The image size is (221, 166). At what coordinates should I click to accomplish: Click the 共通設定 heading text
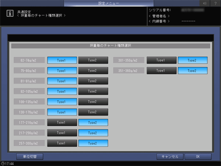[24, 12]
